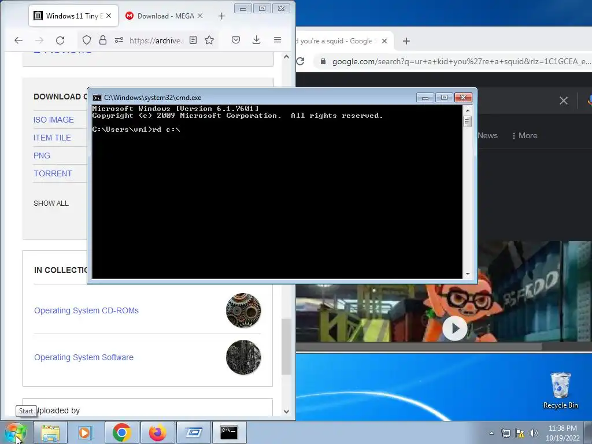Open network status tray icon
The height and width of the screenshot is (444, 592).
(x=505, y=433)
